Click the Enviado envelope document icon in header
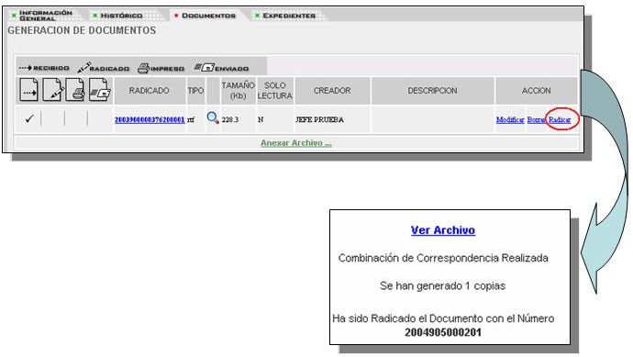The height and width of the screenshot is (357, 633). tap(99, 90)
